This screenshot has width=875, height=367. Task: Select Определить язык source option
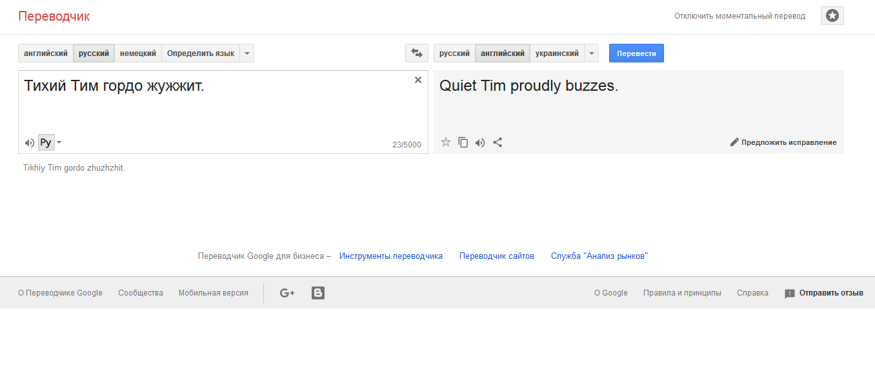click(200, 53)
